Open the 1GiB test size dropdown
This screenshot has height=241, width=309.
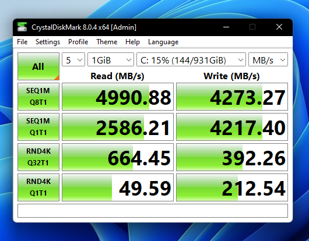click(111, 59)
